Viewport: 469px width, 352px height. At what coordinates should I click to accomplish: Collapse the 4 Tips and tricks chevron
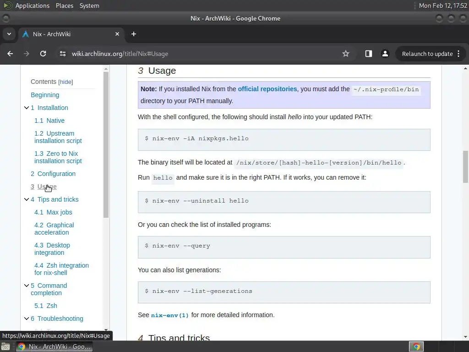pos(26,199)
